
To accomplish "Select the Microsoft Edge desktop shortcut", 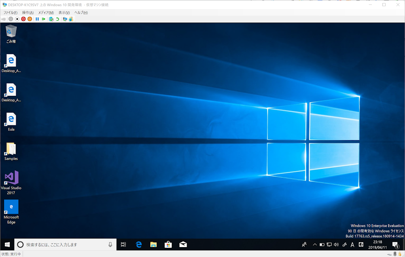I will click(x=11, y=212).
